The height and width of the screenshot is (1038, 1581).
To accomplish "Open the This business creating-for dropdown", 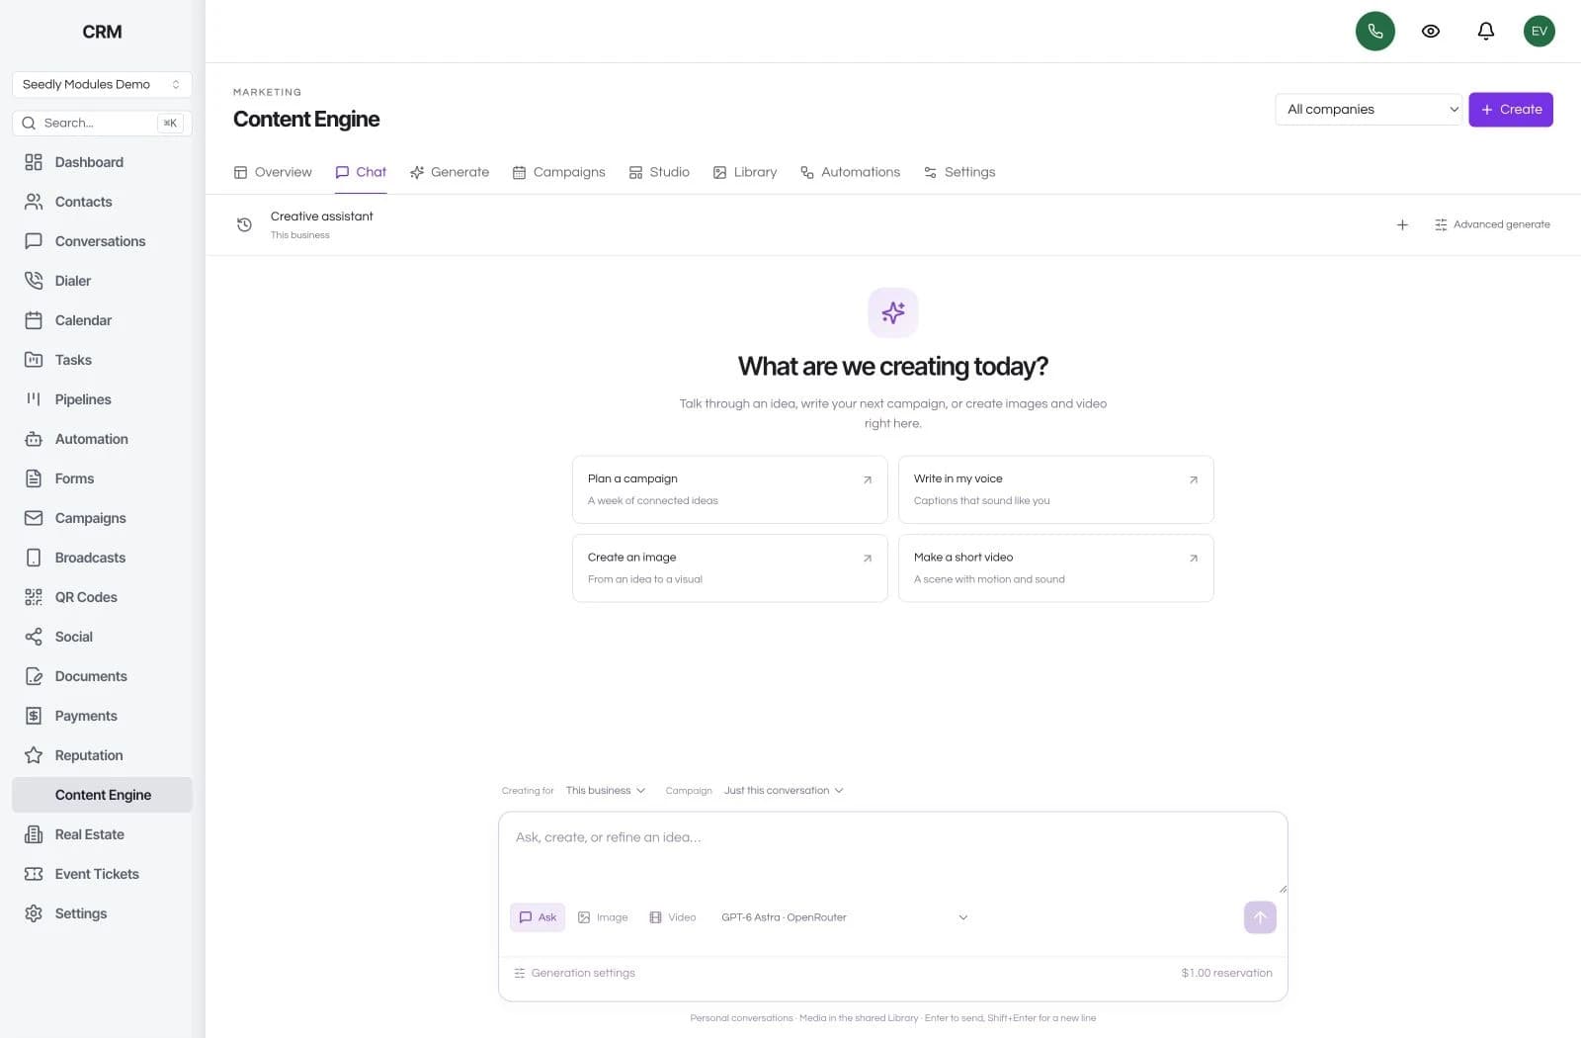I will pos(606,791).
